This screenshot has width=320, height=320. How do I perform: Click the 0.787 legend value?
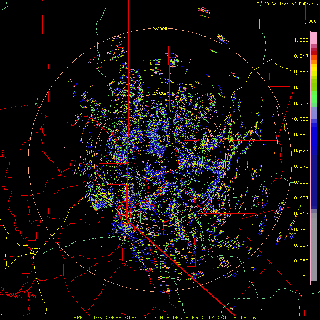coord(301,103)
